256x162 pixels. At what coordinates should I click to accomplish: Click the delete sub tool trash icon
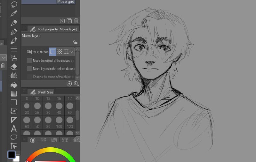coord(76,21)
